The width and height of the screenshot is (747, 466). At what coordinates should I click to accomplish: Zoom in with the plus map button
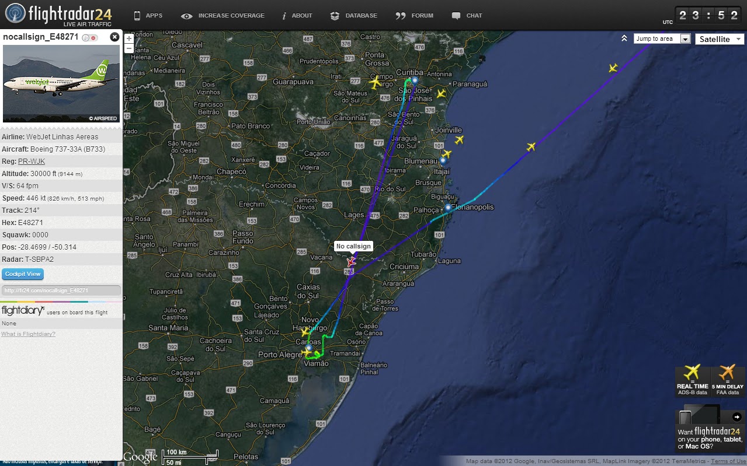(129, 39)
